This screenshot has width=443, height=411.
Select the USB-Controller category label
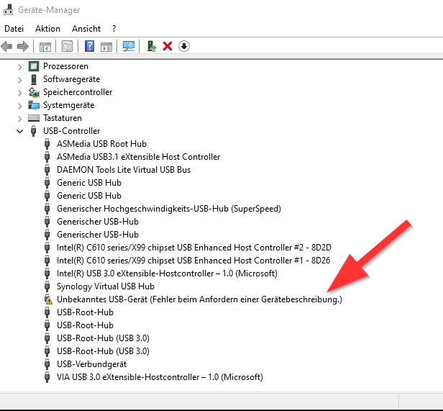(71, 131)
